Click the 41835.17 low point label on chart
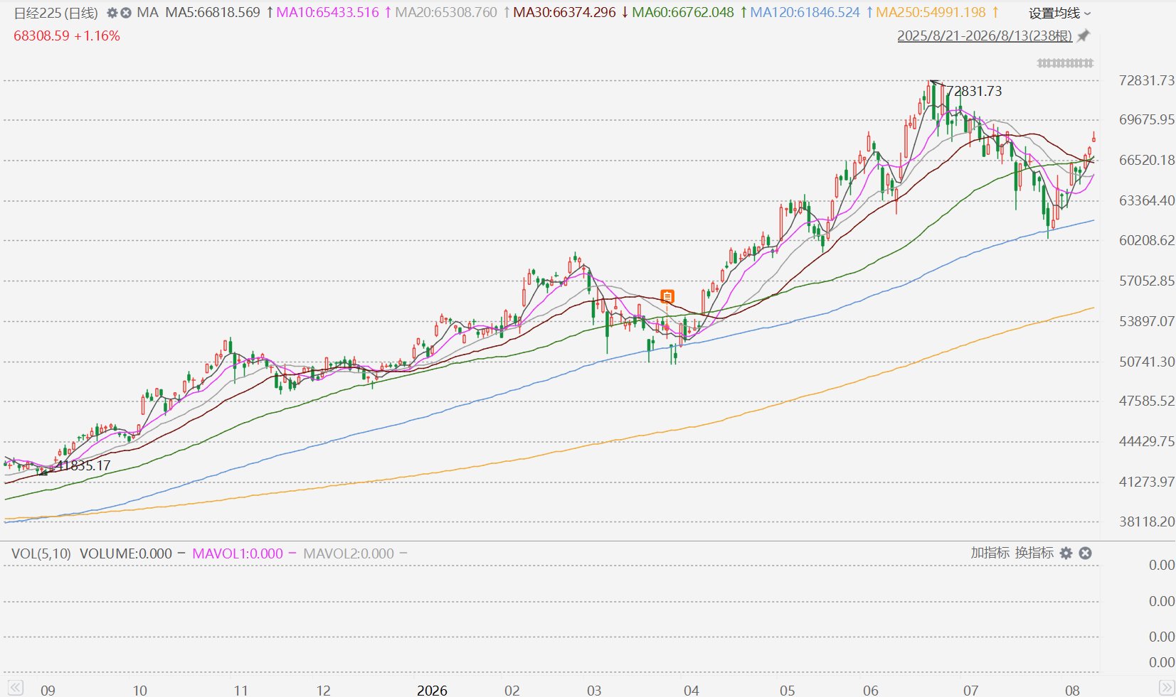 click(83, 465)
